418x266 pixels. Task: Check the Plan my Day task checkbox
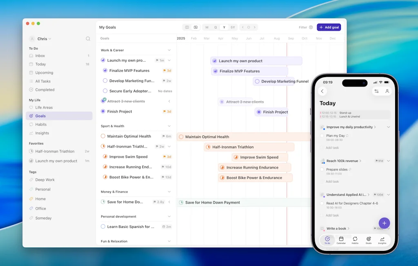pos(322,136)
